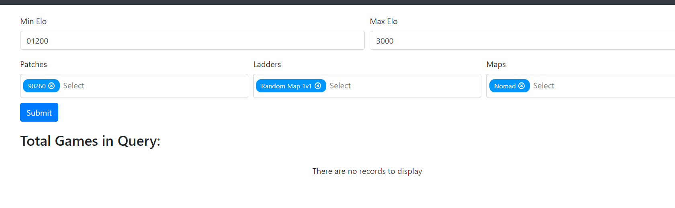Click the Nomad tag text
The height and width of the screenshot is (208, 675).
coord(505,86)
